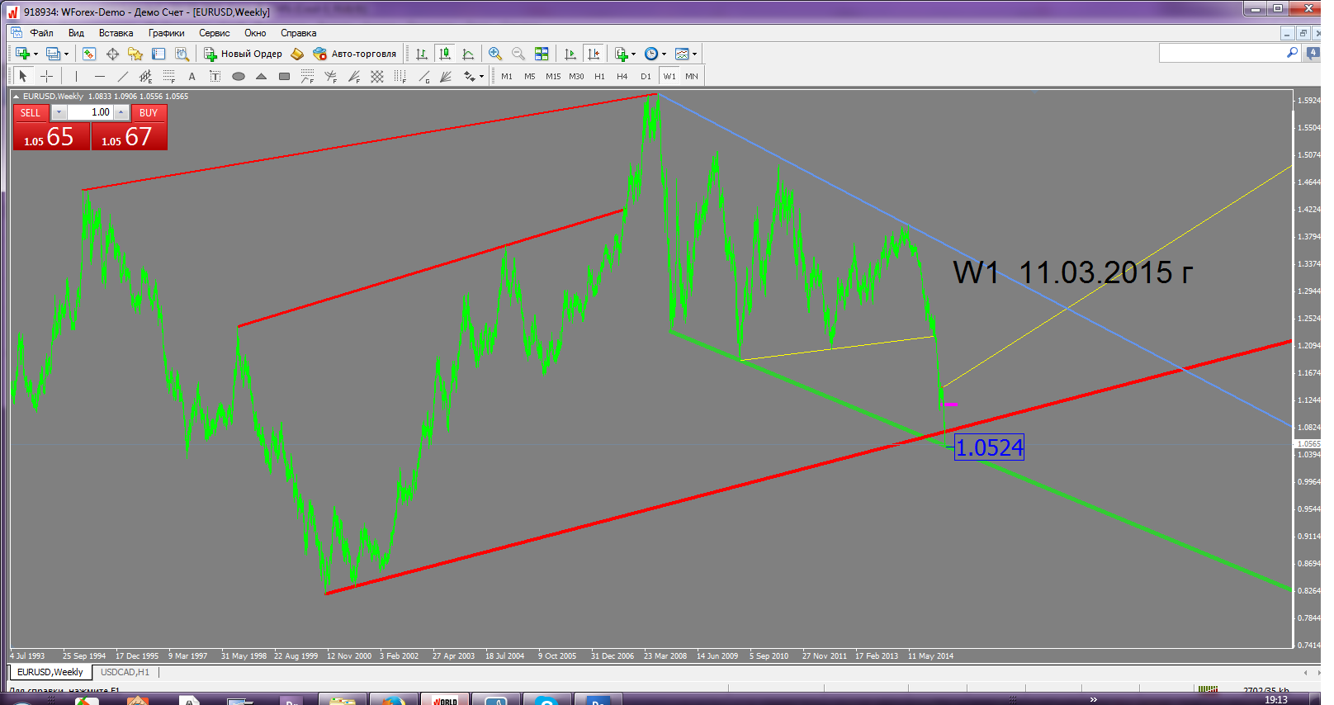This screenshot has width=1334, height=705.
Task: Pick the vertical line drawing tool
Action: (x=76, y=76)
